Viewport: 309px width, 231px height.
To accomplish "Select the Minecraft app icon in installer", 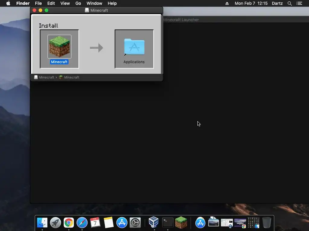I will [x=59, y=47].
